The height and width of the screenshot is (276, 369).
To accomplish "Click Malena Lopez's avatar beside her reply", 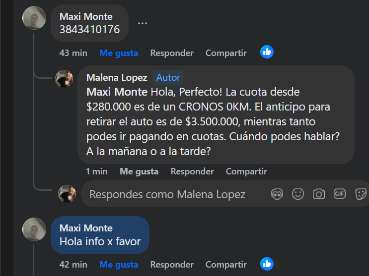I will coord(65,78).
